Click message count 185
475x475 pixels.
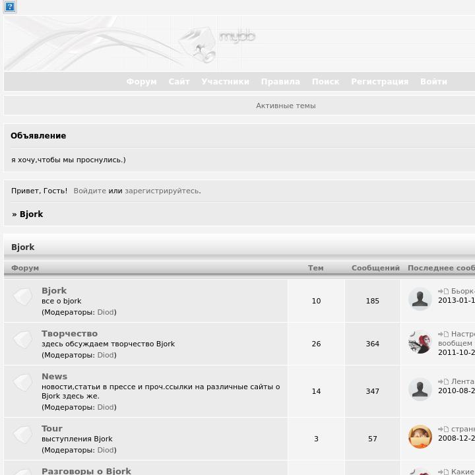(x=373, y=301)
